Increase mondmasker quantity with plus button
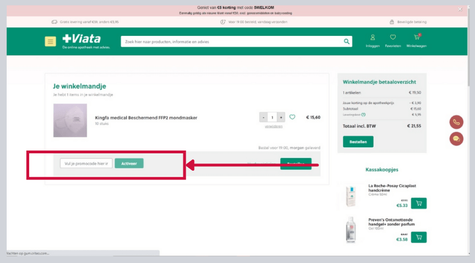 (x=281, y=118)
